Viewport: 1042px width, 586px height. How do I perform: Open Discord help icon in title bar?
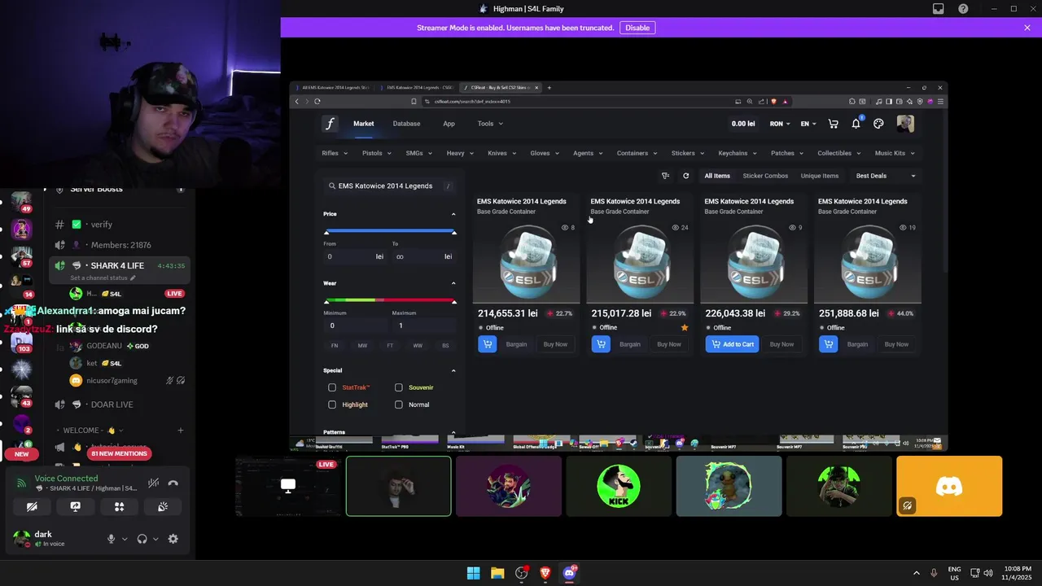(x=963, y=9)
